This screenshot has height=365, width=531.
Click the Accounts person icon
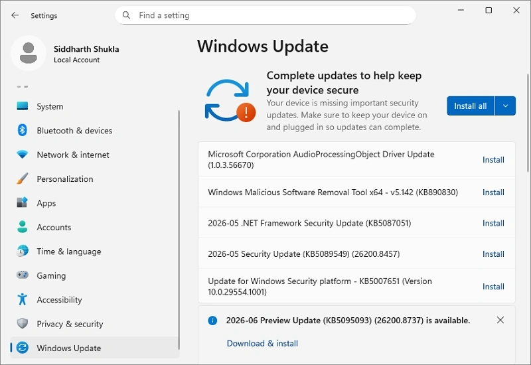pyautogui.click(x=23, y=227)
